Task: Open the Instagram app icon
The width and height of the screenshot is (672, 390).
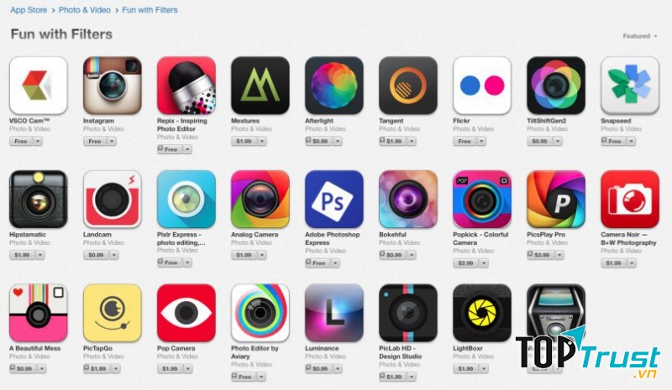Action: (x=113, y=86)
